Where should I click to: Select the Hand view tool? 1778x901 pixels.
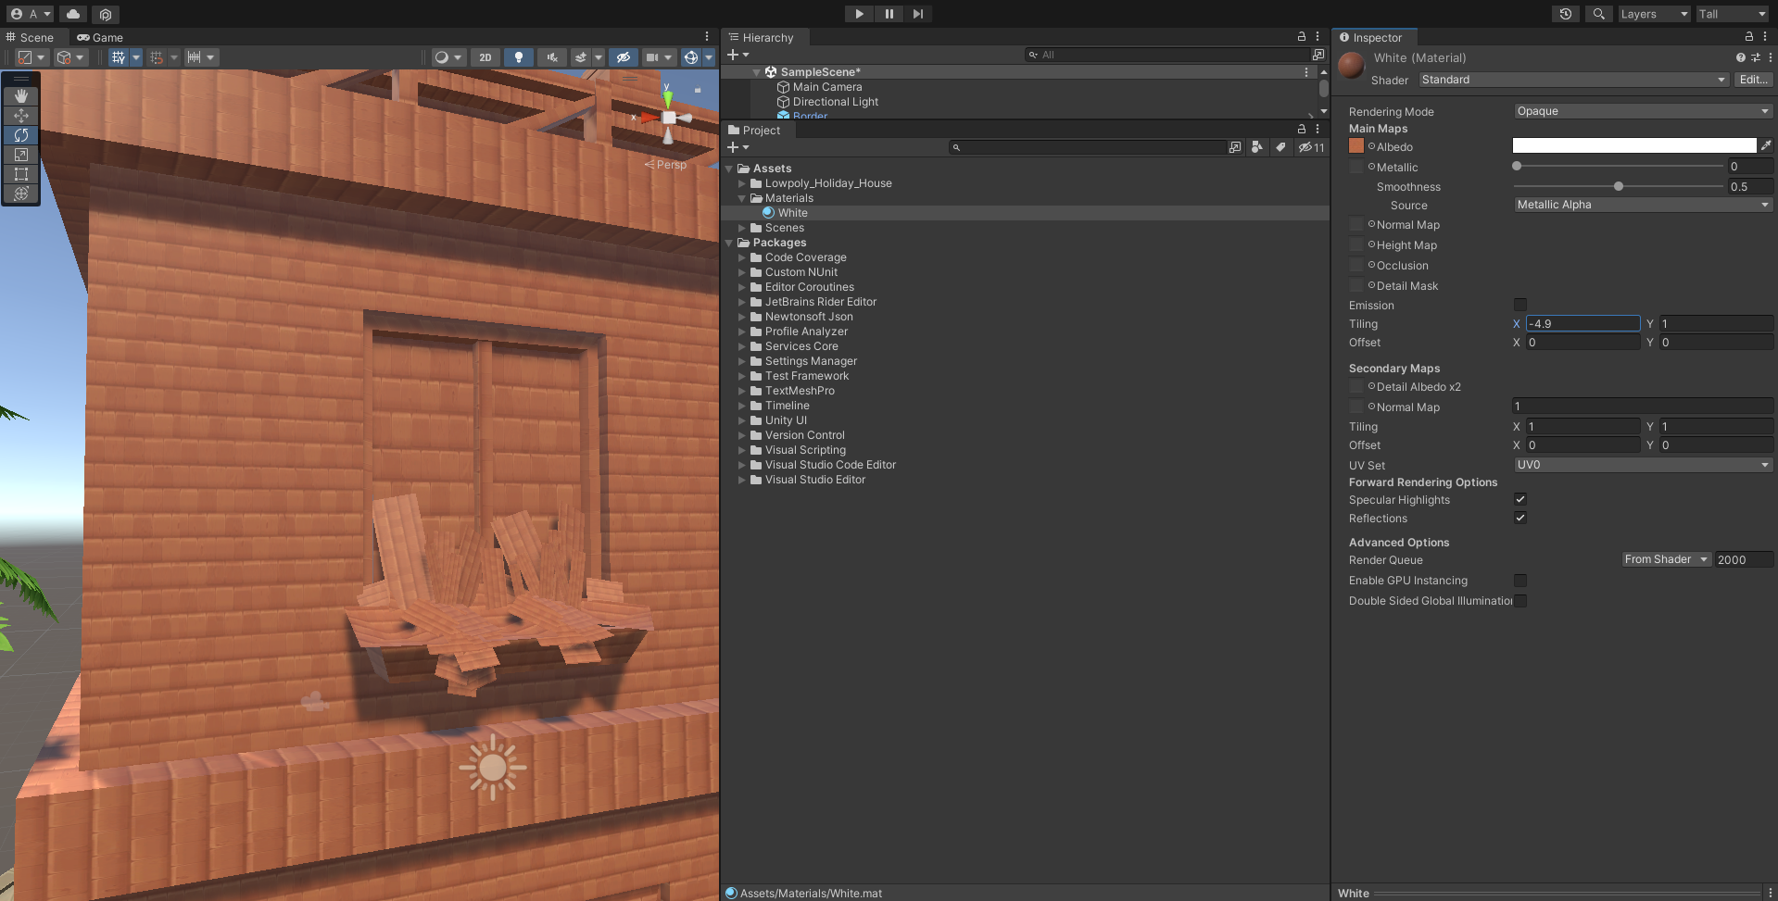pos(21,96)
